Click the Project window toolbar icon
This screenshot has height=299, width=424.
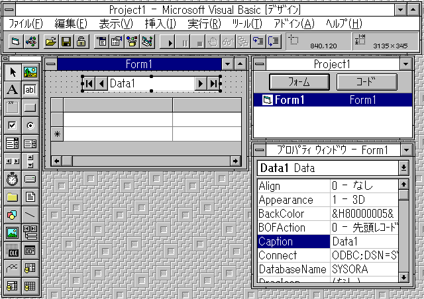[x=148, y=42]
